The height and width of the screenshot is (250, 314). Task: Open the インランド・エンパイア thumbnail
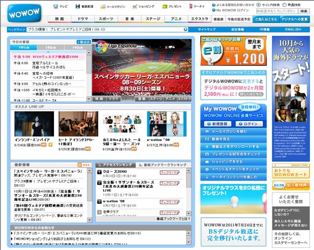[25, 123]
